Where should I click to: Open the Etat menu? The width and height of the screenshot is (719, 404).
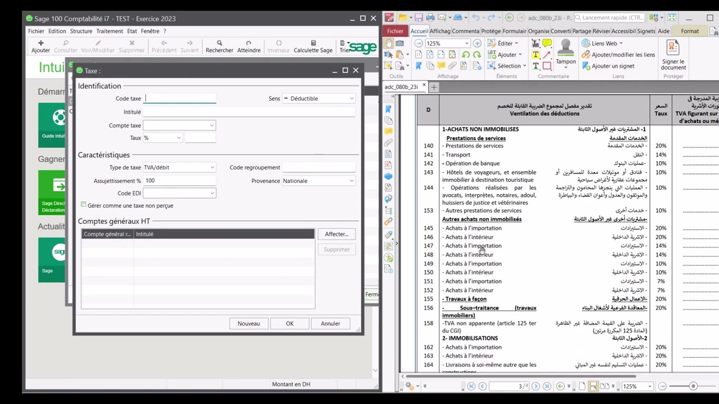[x=132, y=31]
